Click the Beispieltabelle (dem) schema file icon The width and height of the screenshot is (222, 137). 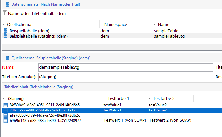point(5,31)
